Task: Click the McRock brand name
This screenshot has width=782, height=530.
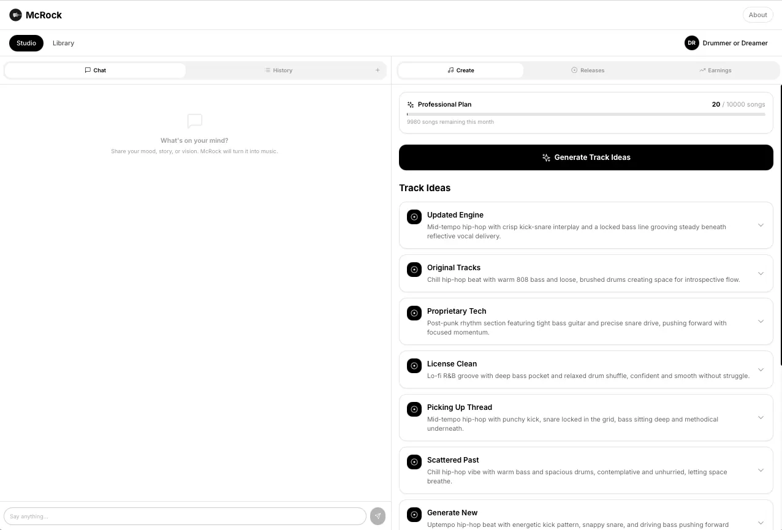Action: click(x=44, y=15)
